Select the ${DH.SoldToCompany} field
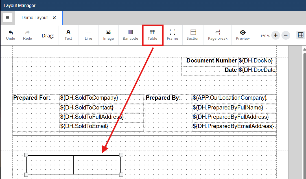Viewport: 306px width, 179px height. (89, 98)
